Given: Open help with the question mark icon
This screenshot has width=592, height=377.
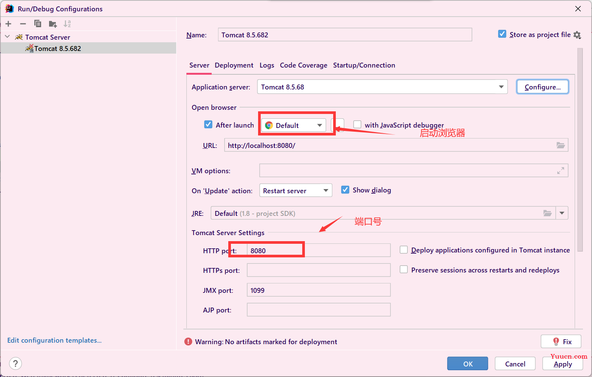Looking at the screenshot, I should [15, 364].
